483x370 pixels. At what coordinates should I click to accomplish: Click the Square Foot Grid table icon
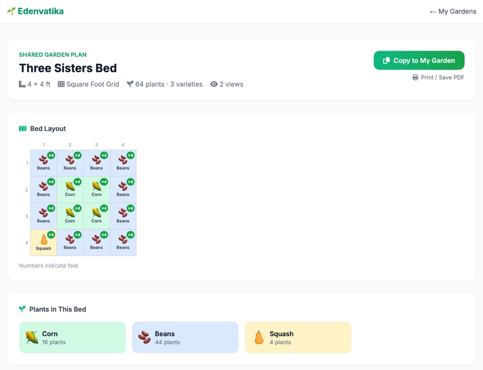[61, 84]
